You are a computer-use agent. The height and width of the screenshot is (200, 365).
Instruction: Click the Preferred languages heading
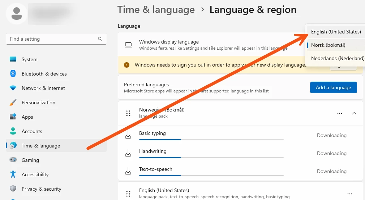146,85
